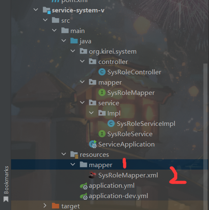209x210 pixels.
Task: Click the resources root folder icon
Action: coord(74,155)
